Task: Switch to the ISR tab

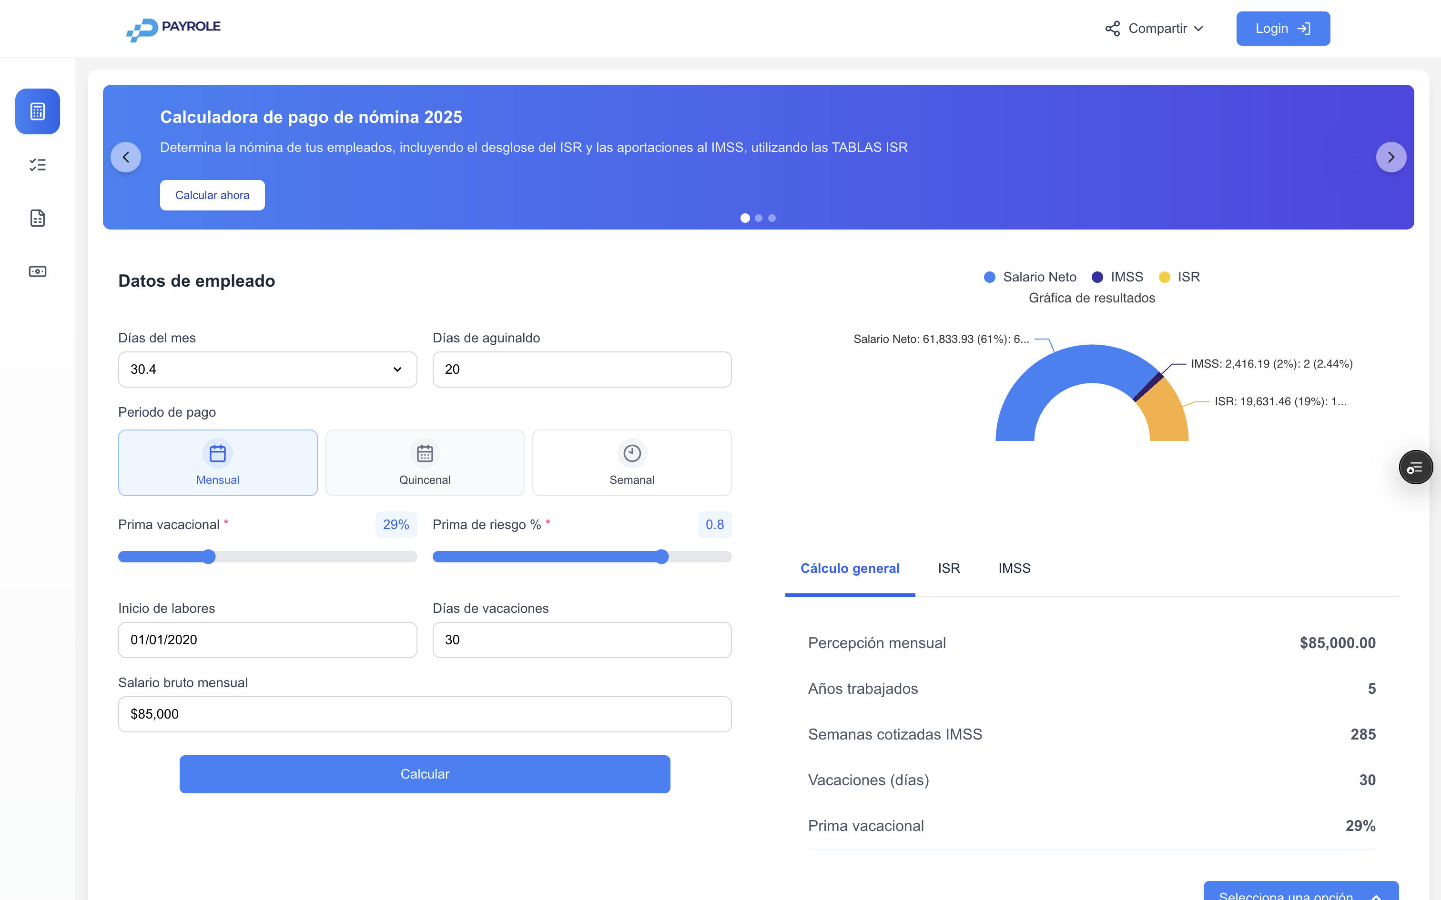Action: tap(948, 569)
